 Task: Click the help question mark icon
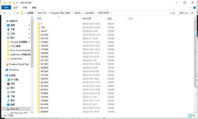coord(194,8)
